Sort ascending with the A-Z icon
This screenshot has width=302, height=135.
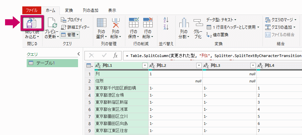[x=166, y=20]
